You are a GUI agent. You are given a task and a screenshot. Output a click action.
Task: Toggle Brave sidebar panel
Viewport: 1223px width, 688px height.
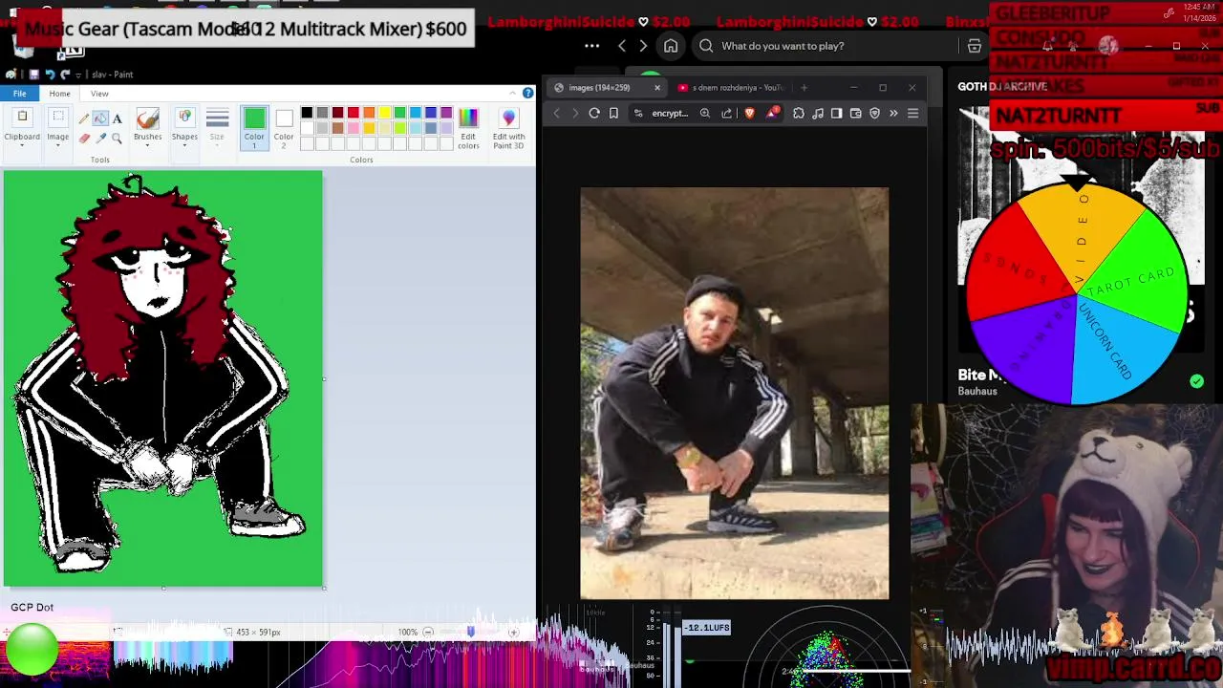click(836, 113)
